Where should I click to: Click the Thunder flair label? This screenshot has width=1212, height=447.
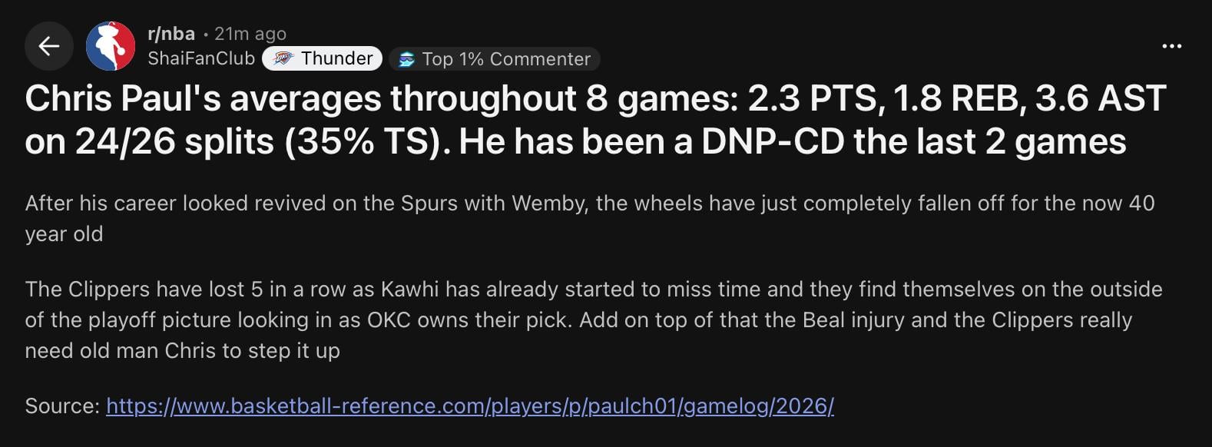[336, 58]
